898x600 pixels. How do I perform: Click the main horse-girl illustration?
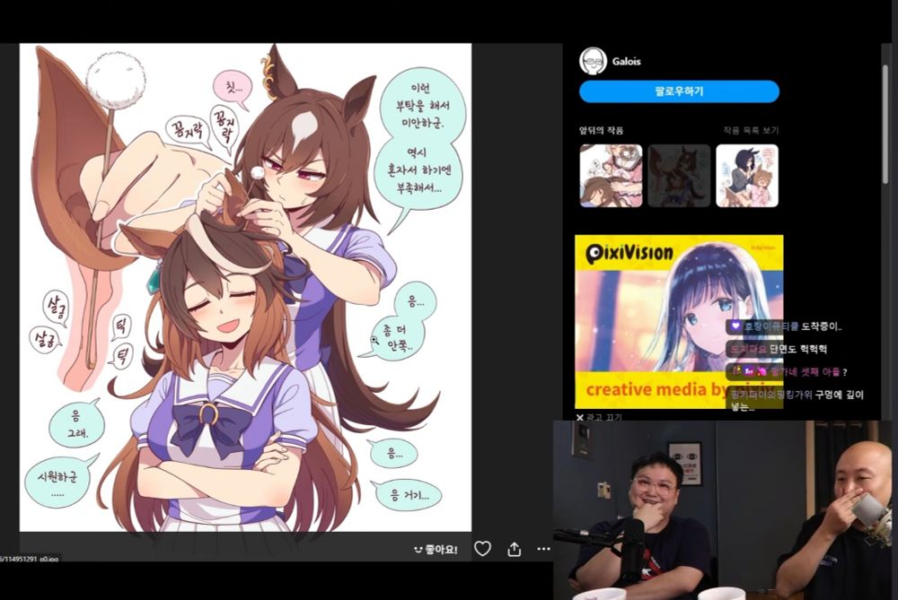tap(246, 288)
